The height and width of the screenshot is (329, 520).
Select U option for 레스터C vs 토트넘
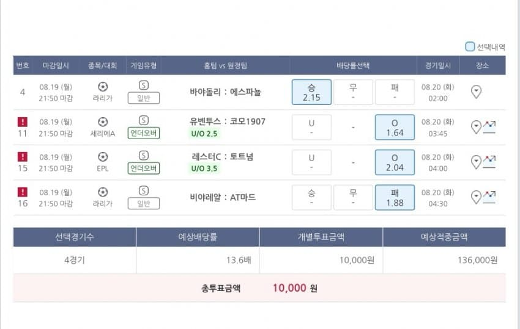pos(311,162)
